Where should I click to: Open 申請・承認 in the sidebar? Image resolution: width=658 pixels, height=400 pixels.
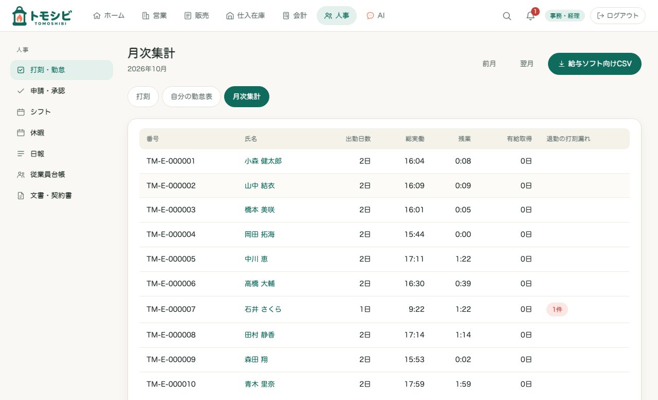click(62, 91)
